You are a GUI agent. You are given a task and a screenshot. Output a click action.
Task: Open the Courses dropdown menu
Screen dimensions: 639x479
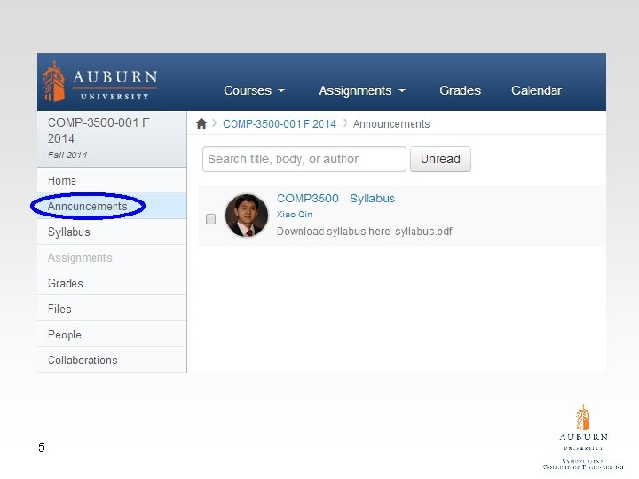click(x=254, y=90)
